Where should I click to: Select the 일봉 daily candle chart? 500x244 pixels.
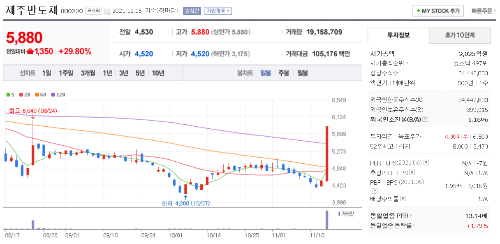(266, 73)
